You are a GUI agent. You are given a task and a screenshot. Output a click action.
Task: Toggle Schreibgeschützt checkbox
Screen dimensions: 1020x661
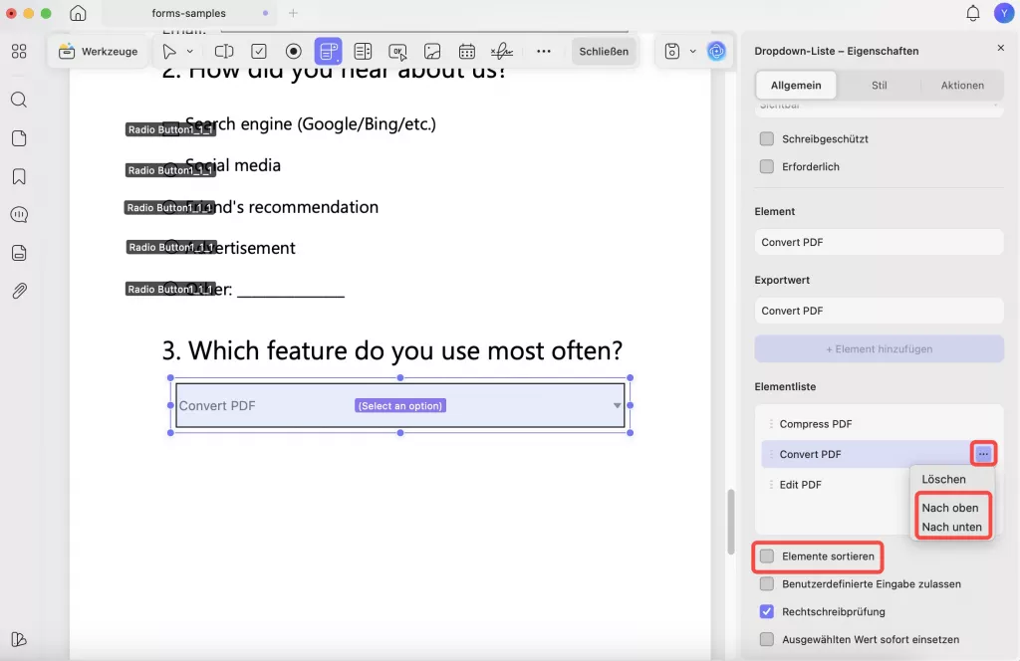(x=767, y=138)
